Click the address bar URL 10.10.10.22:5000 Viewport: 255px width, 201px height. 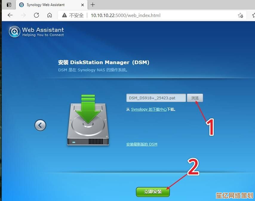tap(125, 15)
